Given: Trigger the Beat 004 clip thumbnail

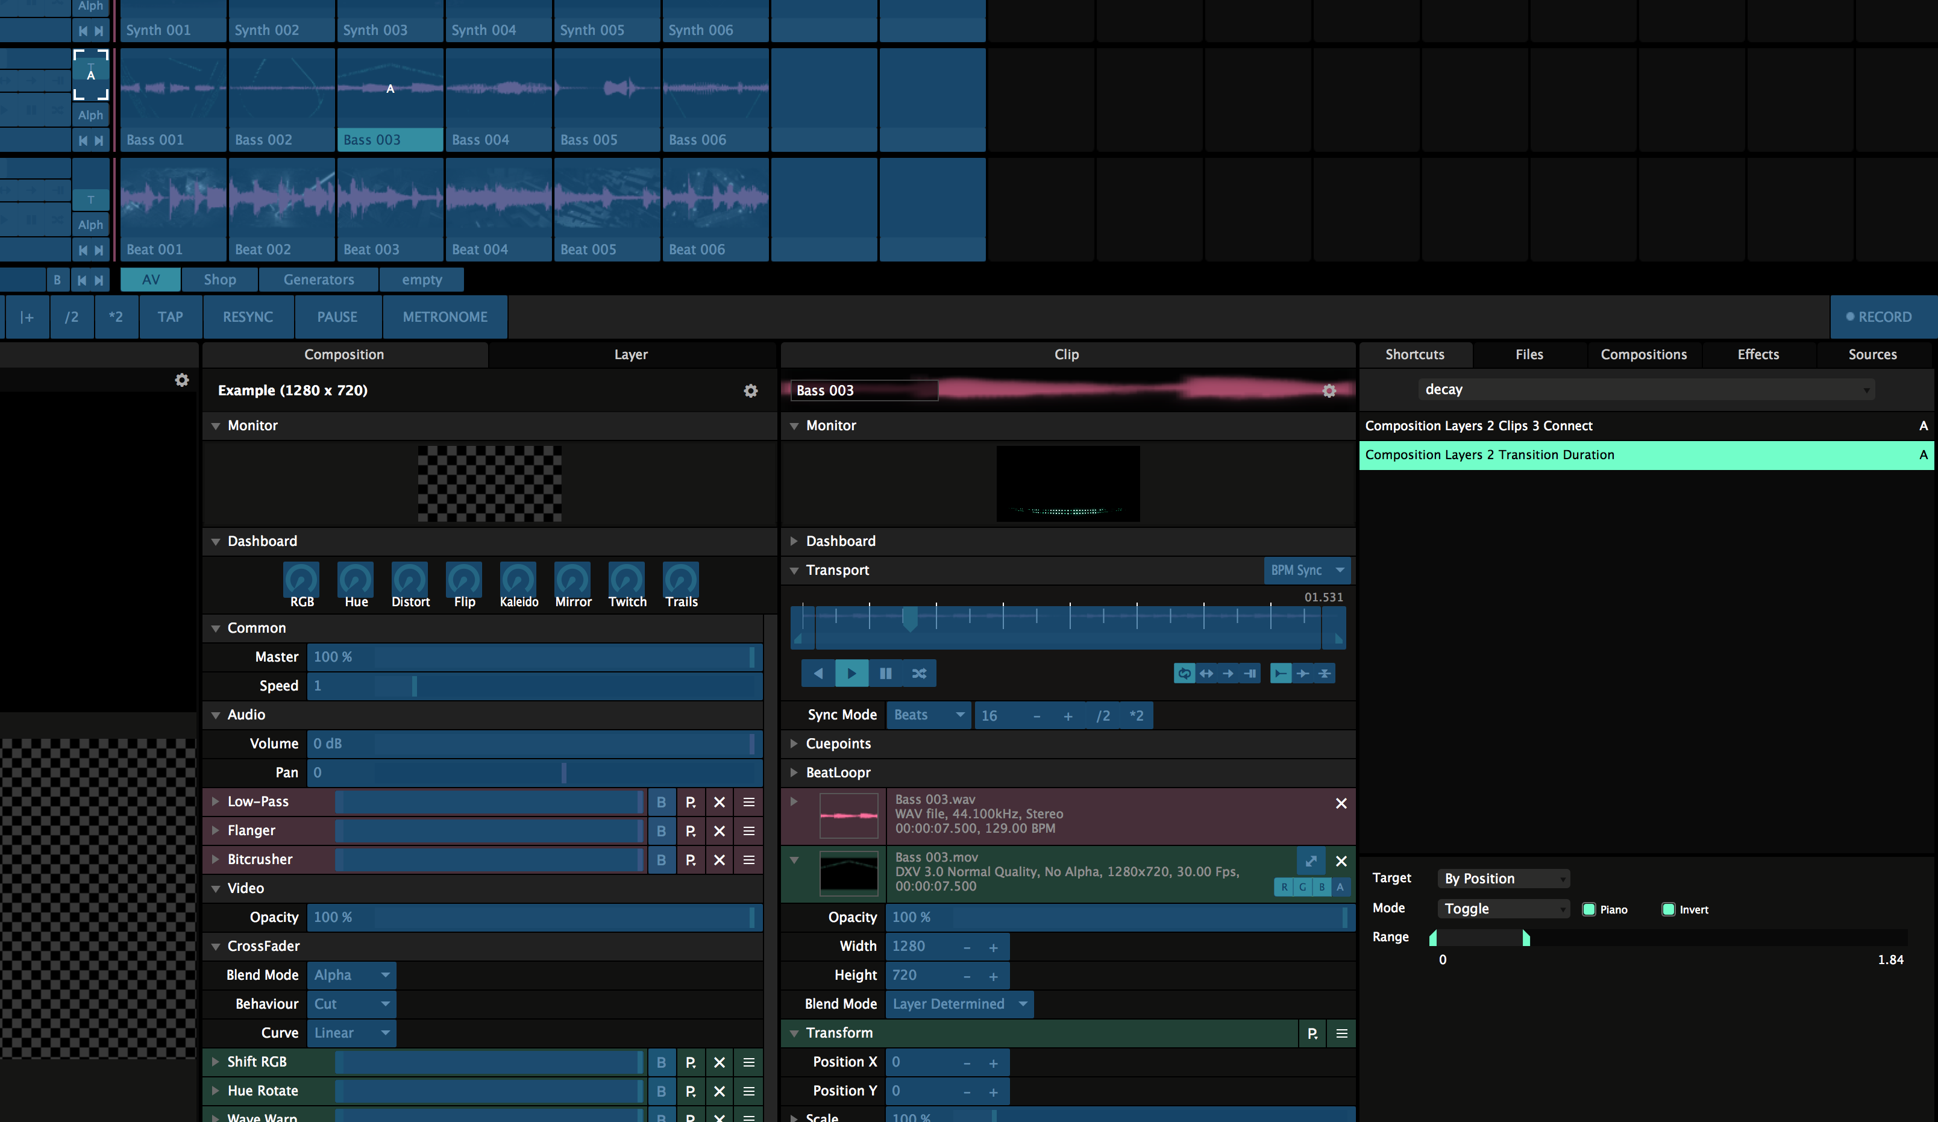Looking at the screenshot, I should pos(498,200).
